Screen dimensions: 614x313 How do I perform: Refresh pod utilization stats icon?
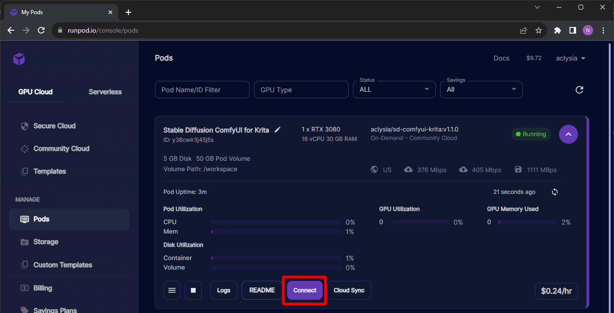(x=555, y=192)
